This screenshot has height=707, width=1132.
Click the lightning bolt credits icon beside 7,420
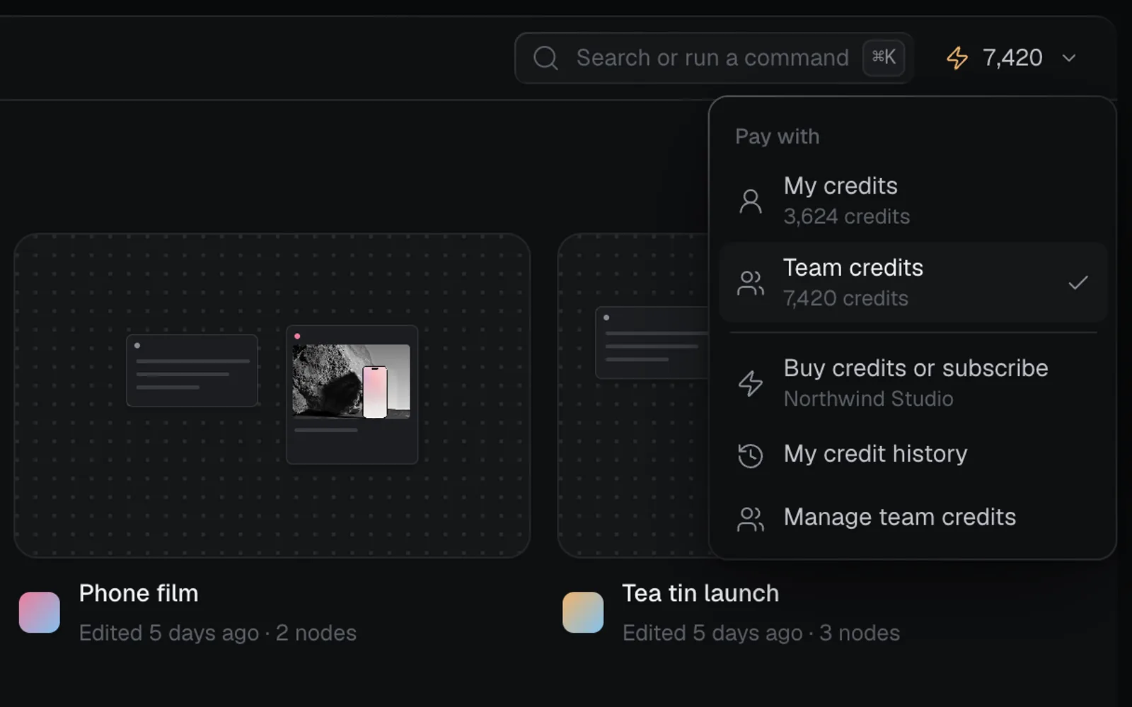coord(957,58)
